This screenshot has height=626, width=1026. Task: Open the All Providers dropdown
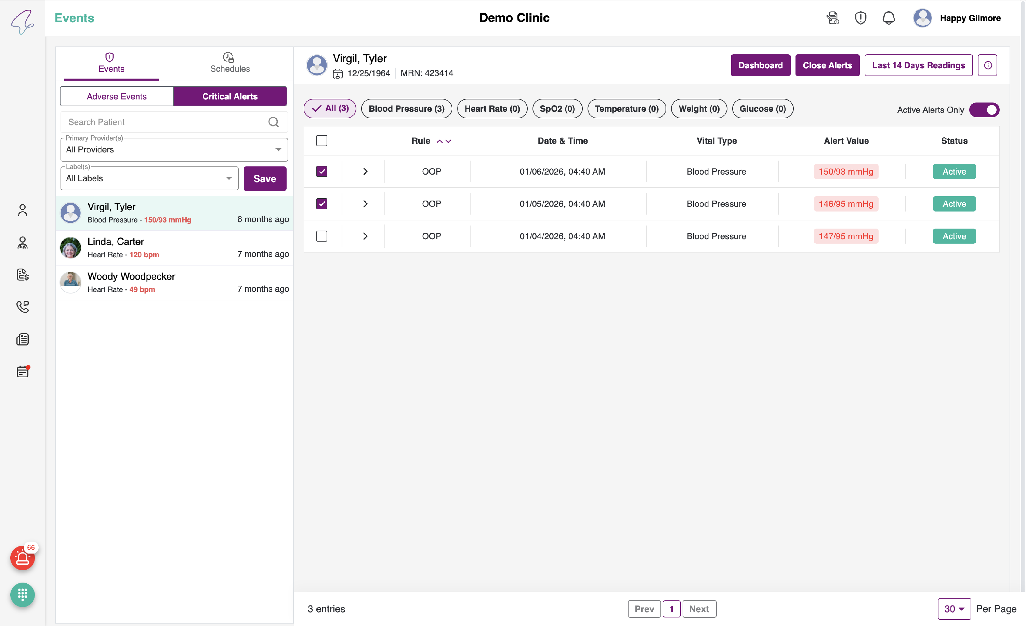pyautogui.click(x=174, y=149)
